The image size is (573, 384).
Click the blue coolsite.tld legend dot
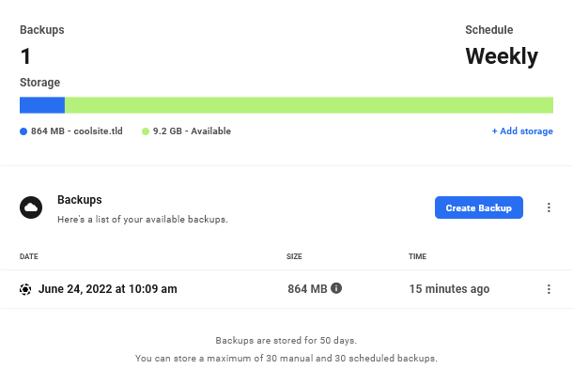(23, 131)
